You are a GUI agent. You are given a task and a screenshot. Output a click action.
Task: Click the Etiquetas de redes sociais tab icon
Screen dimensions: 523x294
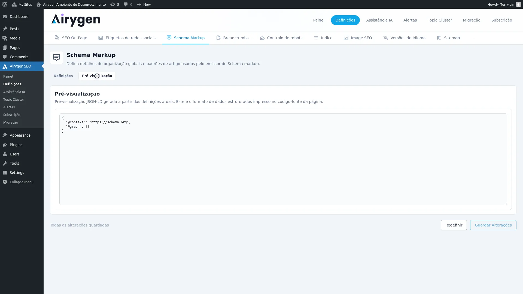point(101,38)
